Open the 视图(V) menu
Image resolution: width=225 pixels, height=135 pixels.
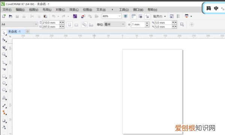34,10
